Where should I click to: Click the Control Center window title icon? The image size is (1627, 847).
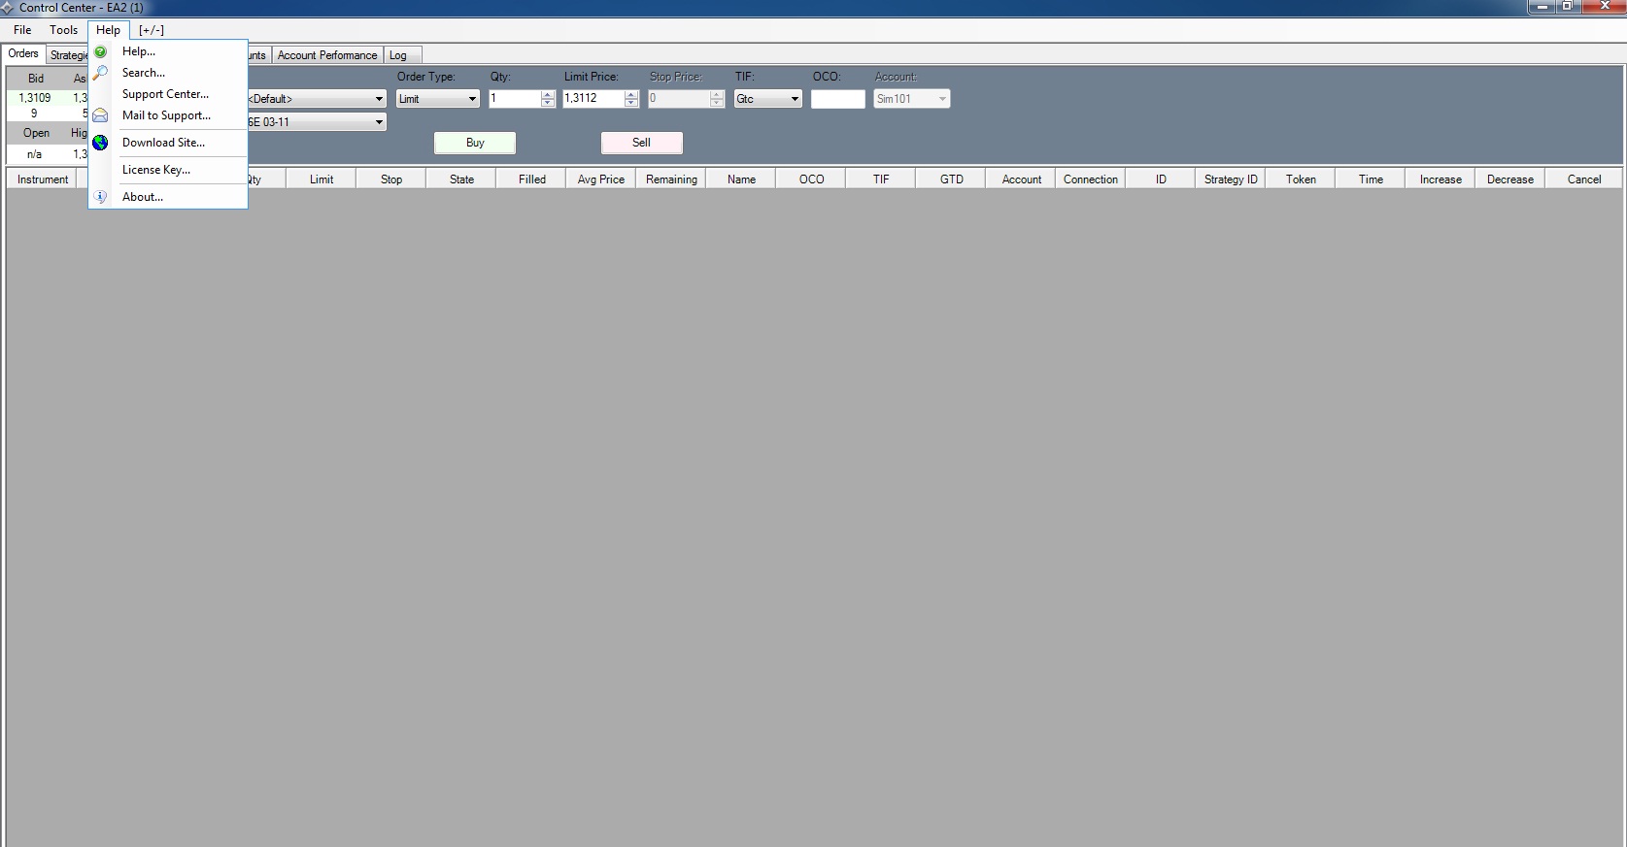pos(8,8)
